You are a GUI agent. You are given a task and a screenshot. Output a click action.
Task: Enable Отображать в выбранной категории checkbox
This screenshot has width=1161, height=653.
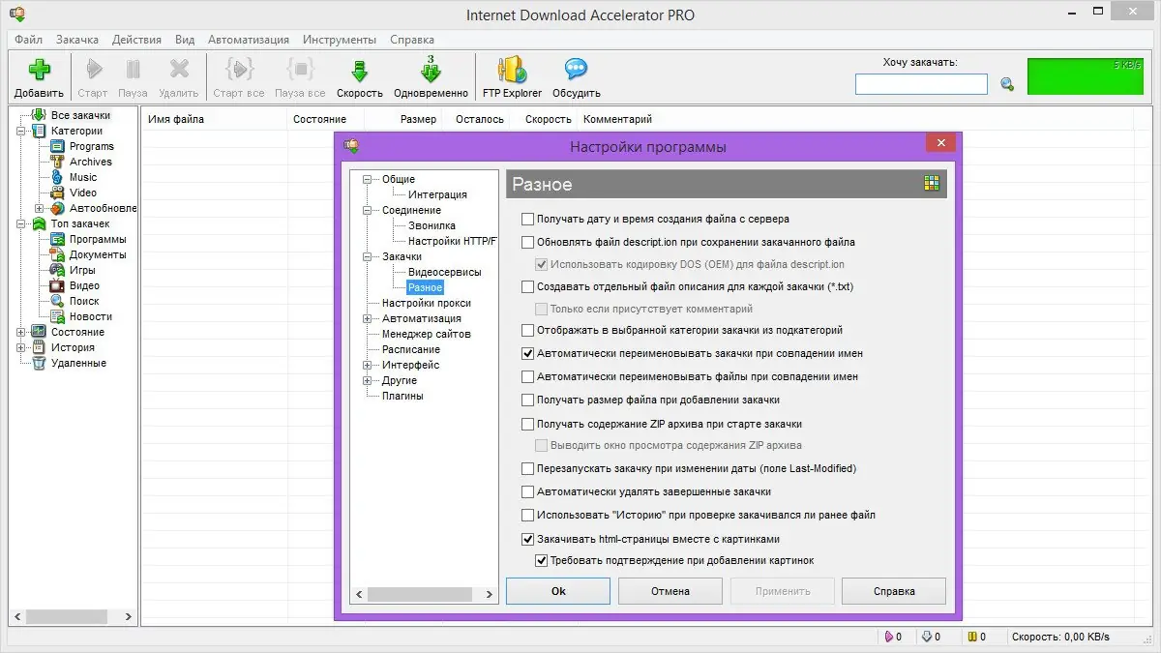pos(527,330)
